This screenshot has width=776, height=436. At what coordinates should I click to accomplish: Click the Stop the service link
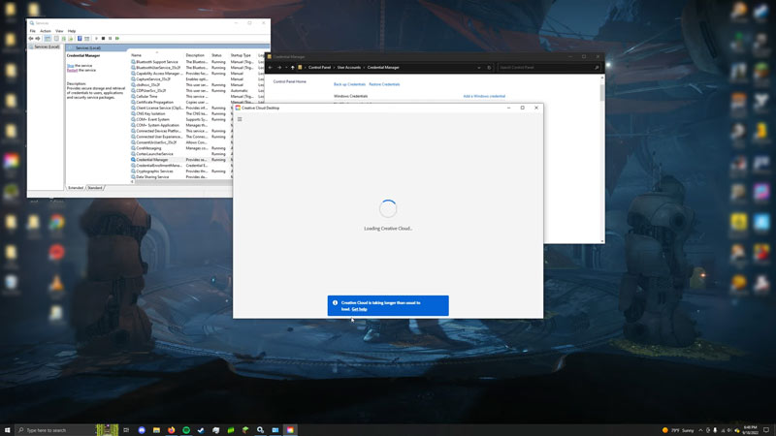pyautogui.click(x=70, y=65)
